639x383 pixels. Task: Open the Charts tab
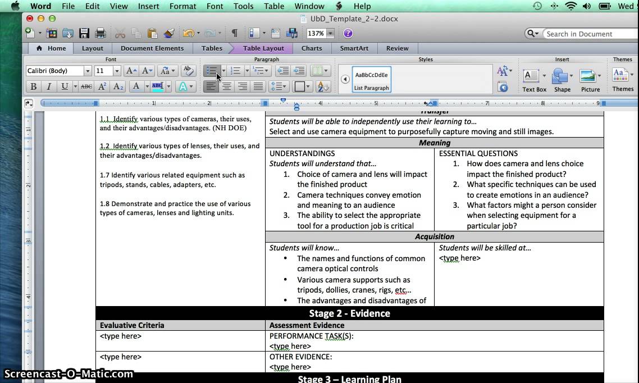pyautogui.click(x=312, y=48)
